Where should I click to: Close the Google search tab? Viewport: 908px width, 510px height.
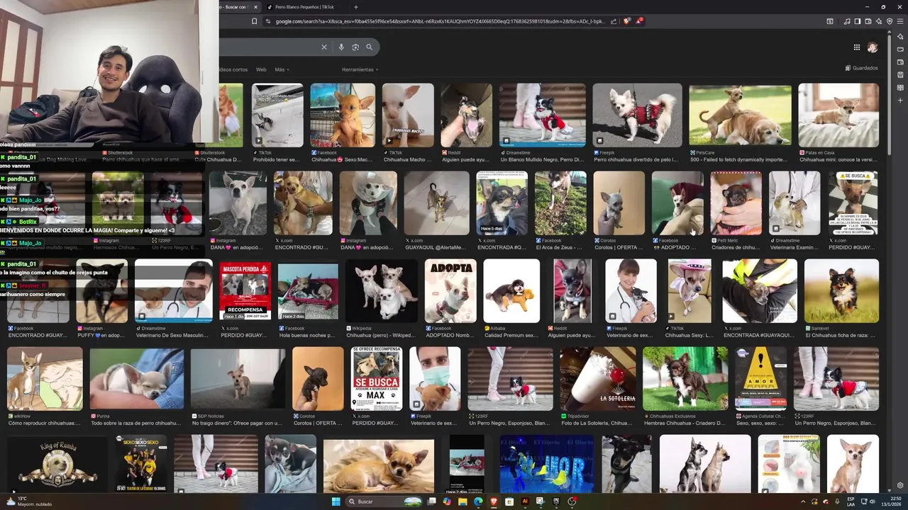(x=255, y=7)
